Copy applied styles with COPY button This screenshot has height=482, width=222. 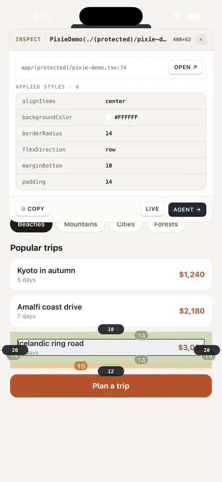click(x=32, y=209)
